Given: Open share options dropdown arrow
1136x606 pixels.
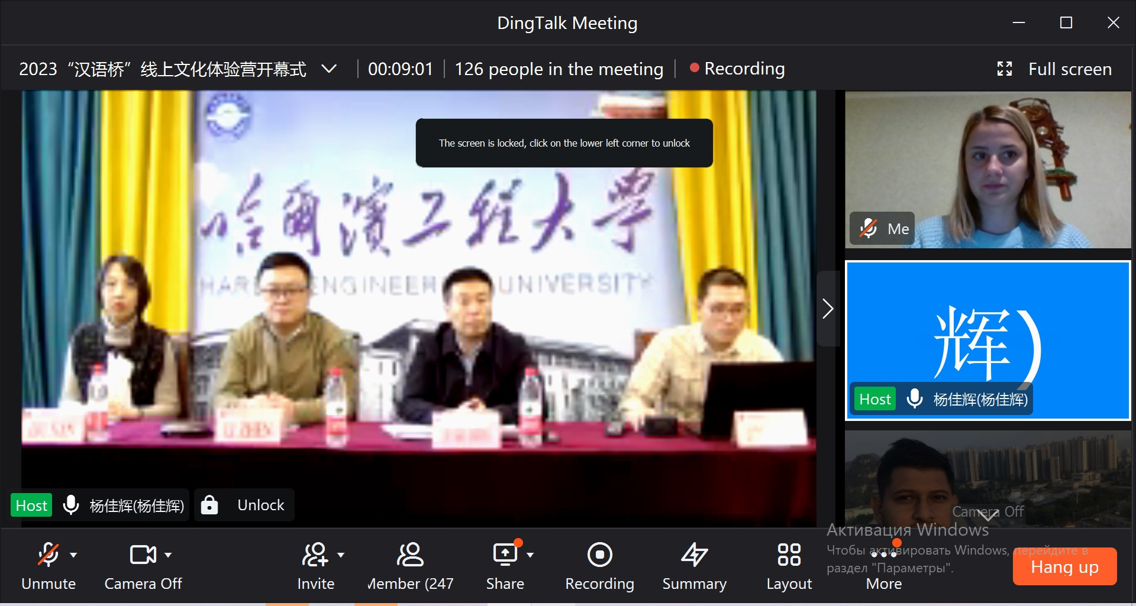Looking at the screenshot, I should [x=530, y=555].
